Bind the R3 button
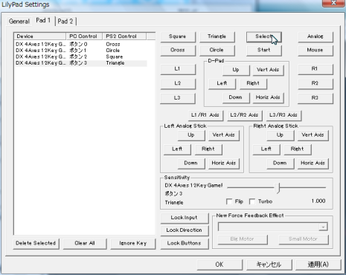 [315, 98]
